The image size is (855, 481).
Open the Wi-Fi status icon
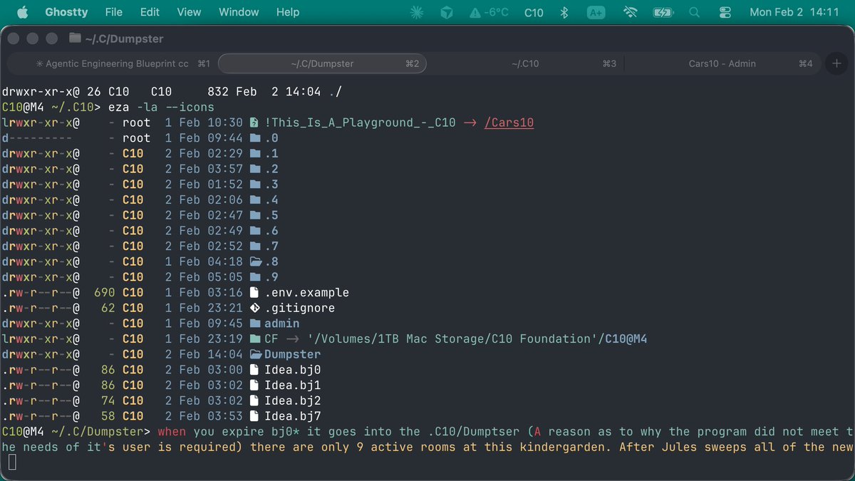click(630, 12)
